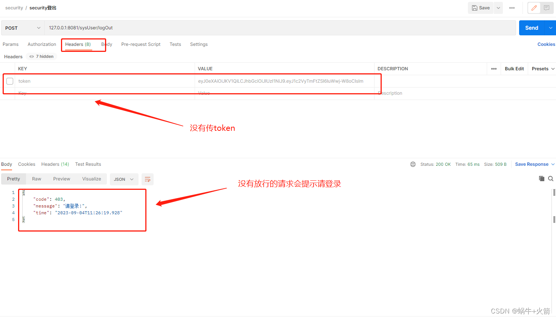Select the Headers (8) request tab

(x=78, y=44)
